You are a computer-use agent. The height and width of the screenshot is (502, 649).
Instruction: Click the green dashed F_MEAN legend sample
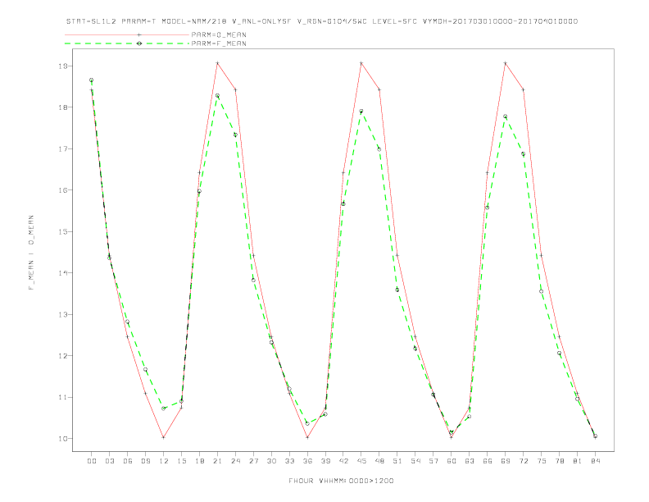pos(127,43)
